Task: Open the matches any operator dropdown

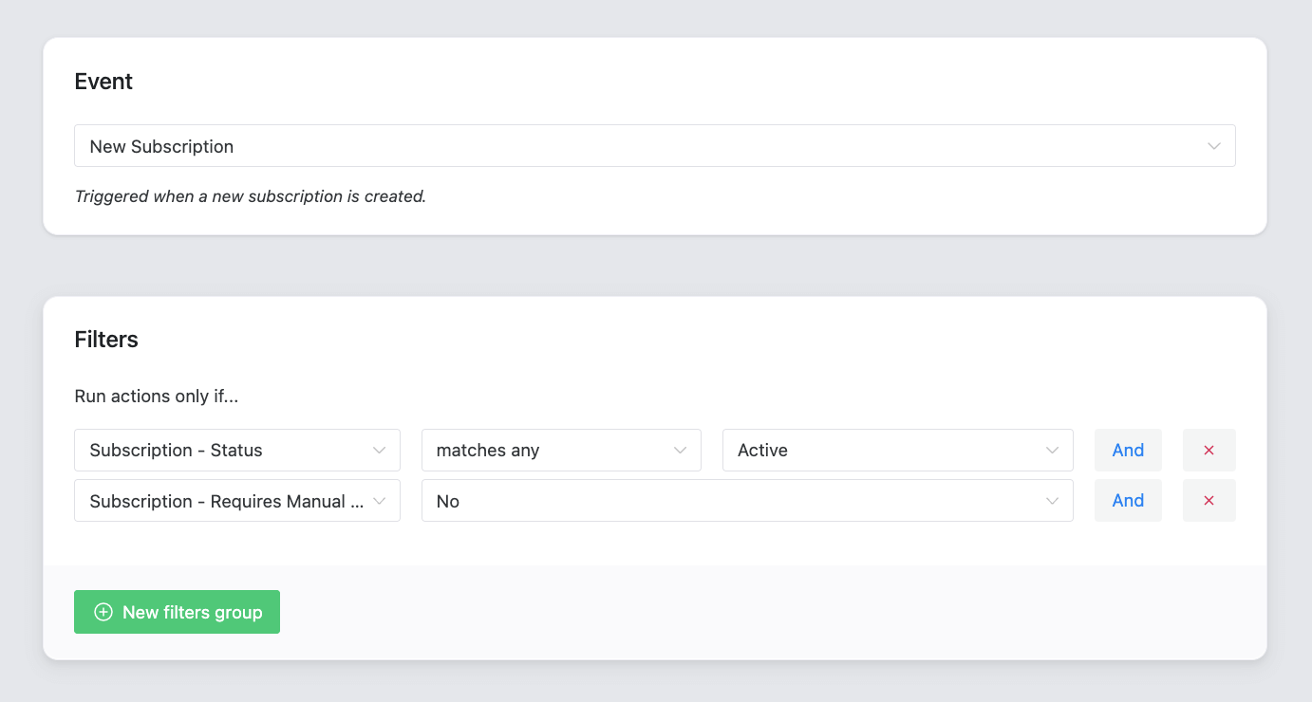Action: [x=561, y=451]
